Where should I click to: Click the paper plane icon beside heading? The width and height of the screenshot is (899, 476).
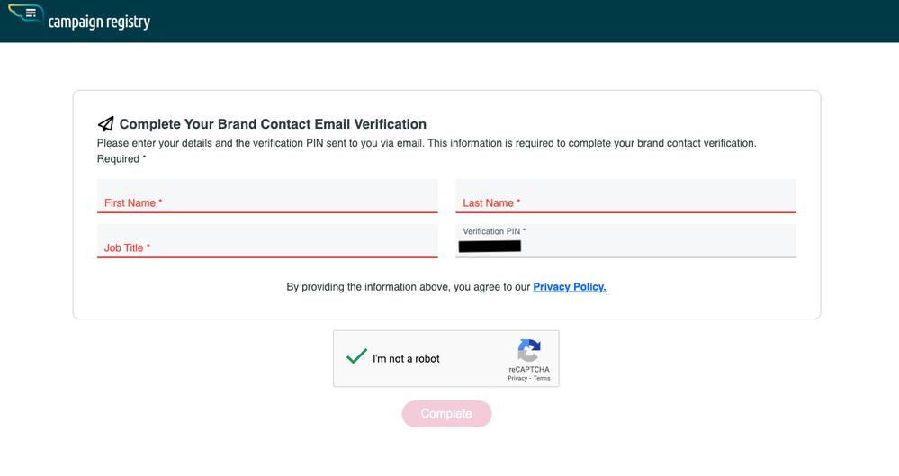pyautogui.click(x=105, y=124)
